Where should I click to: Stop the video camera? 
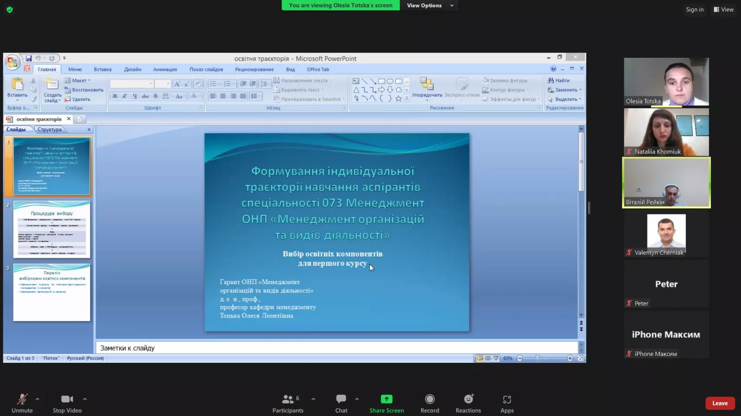[x=67, y=399]
